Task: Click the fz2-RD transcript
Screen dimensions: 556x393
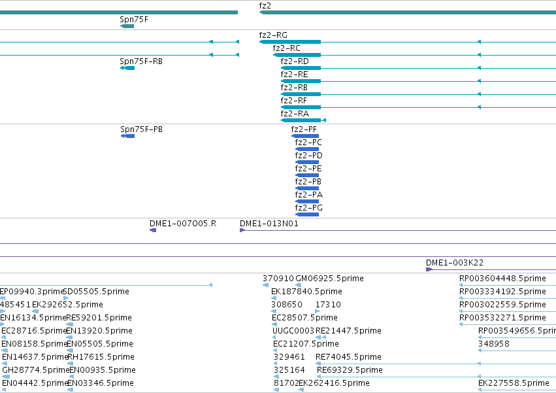Action: click(x=301, y=68)
